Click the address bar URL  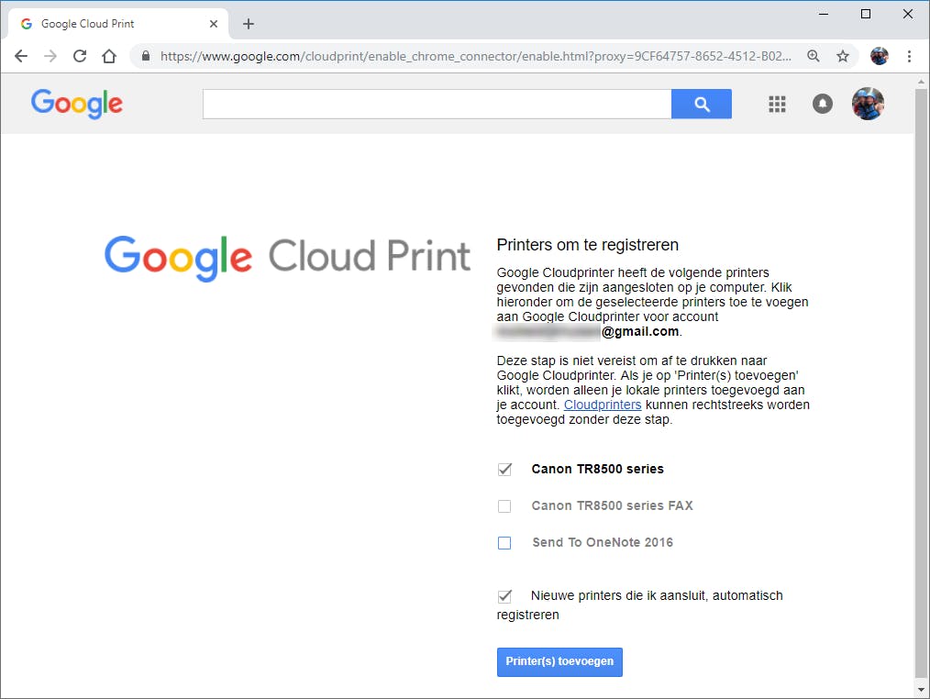(x=476, y=56)
